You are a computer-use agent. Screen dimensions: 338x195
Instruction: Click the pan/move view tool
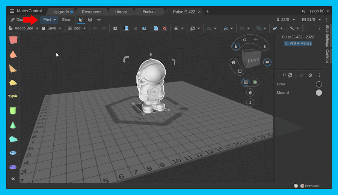point(256,40)
